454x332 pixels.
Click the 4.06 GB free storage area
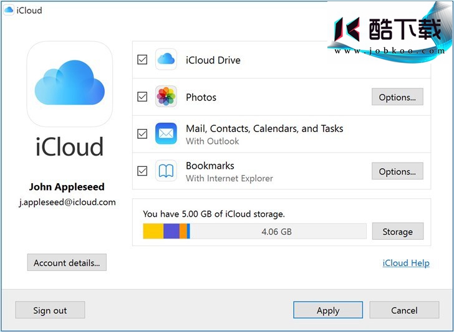point(278,231)
